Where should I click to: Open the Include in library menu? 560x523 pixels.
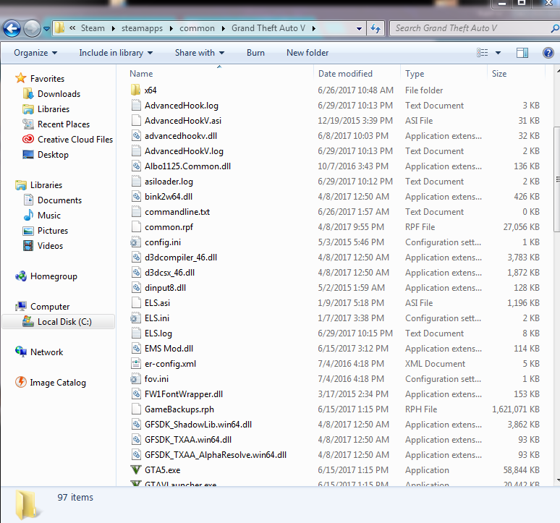click(116, 53)
